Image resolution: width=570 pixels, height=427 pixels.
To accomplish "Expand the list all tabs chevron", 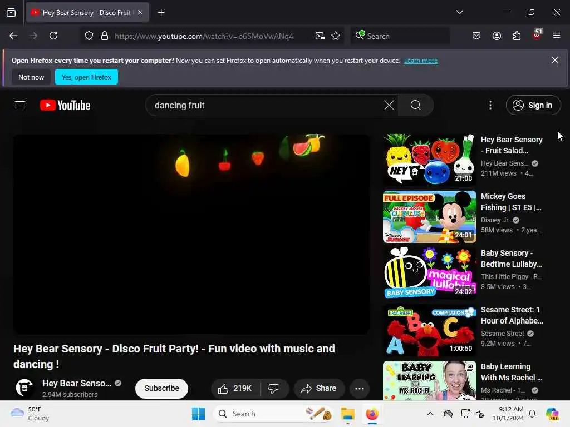I will pyautogui.click(x=459, y=12).
